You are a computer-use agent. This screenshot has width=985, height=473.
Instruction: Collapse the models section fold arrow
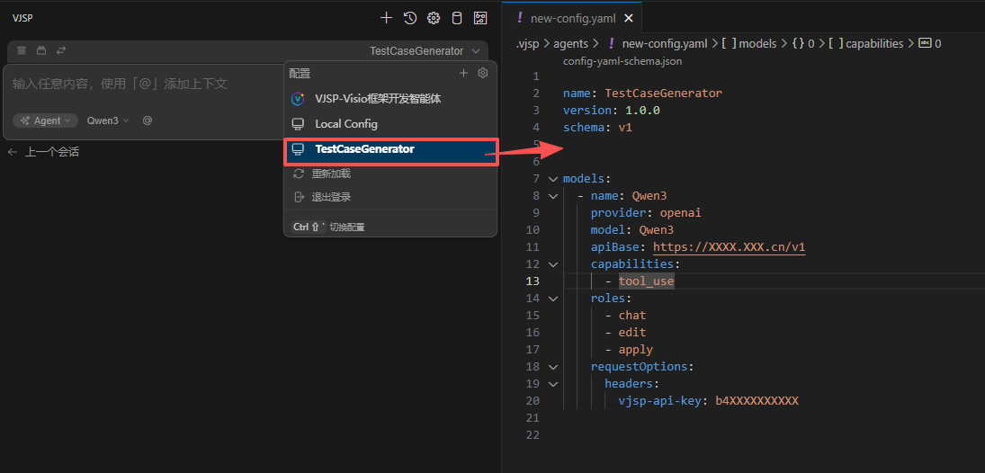[552, 179]
